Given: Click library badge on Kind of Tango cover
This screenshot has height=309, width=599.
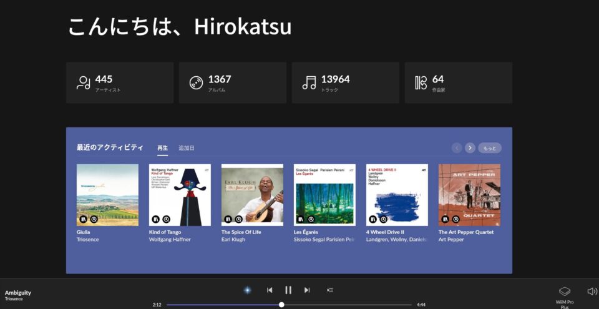Looking at the screenshot, I should (155, 220).
